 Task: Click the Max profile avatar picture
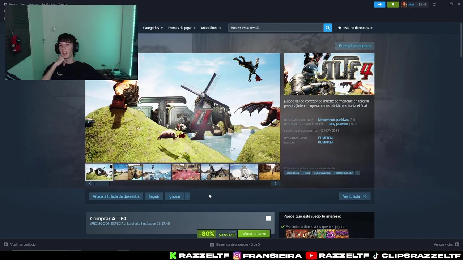pos(404,4)
